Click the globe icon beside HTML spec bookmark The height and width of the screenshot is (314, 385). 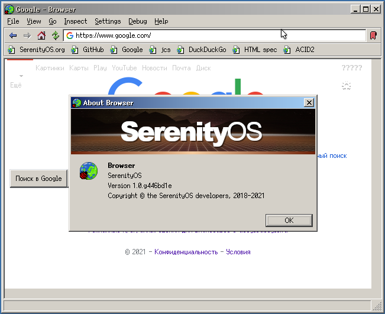coord(236,50)
